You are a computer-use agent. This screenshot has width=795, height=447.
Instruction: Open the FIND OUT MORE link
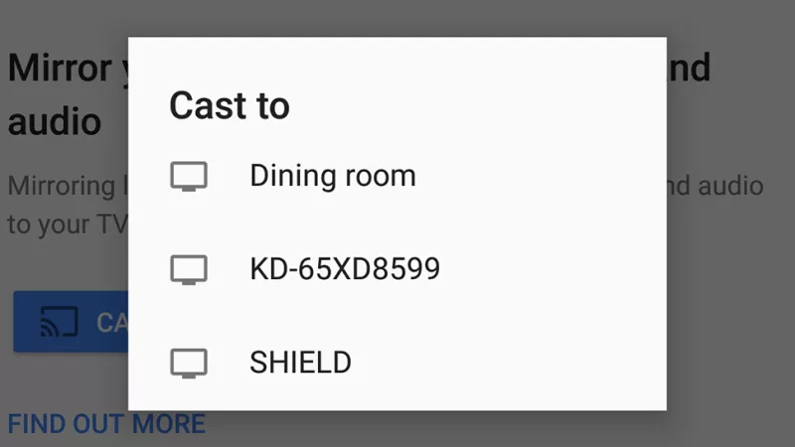pyautogui.click(x=106, y=424)
